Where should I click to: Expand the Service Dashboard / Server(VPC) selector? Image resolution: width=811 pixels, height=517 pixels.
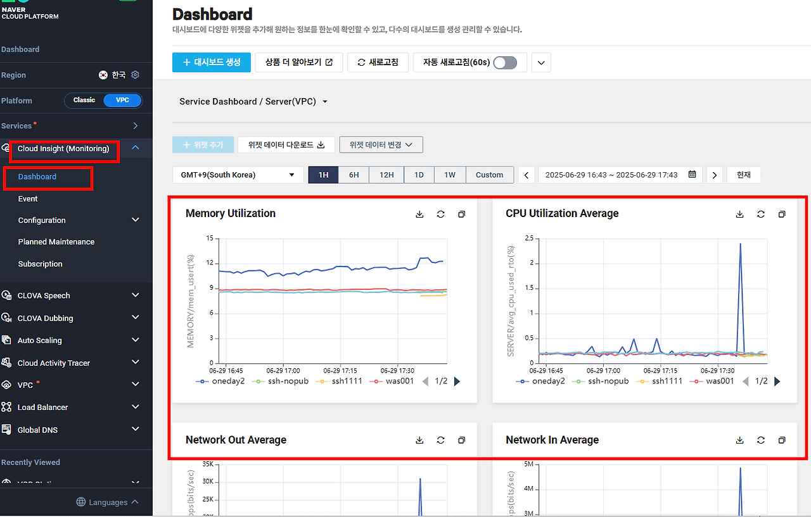coord(253,101)
